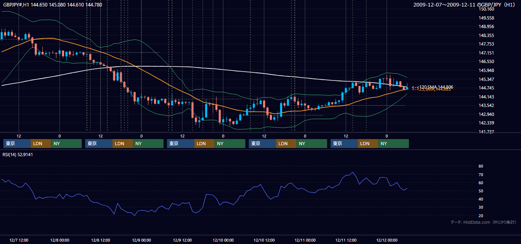Viewport: 521px width, 244px height.
Task: Click the 150.160 price axis label
Action: [x=486, y=9]
